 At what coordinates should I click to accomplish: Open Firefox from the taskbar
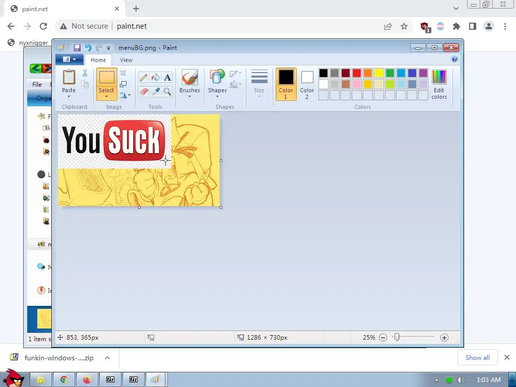(x=87, y=380)
